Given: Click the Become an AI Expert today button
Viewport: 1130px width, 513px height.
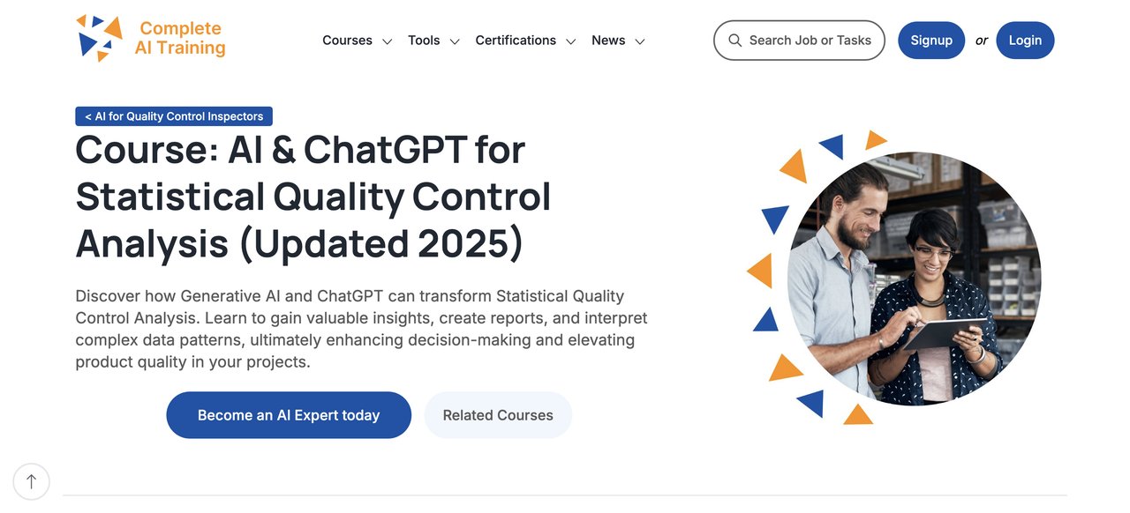Looking at the screenshot, I should click(289, 414).
